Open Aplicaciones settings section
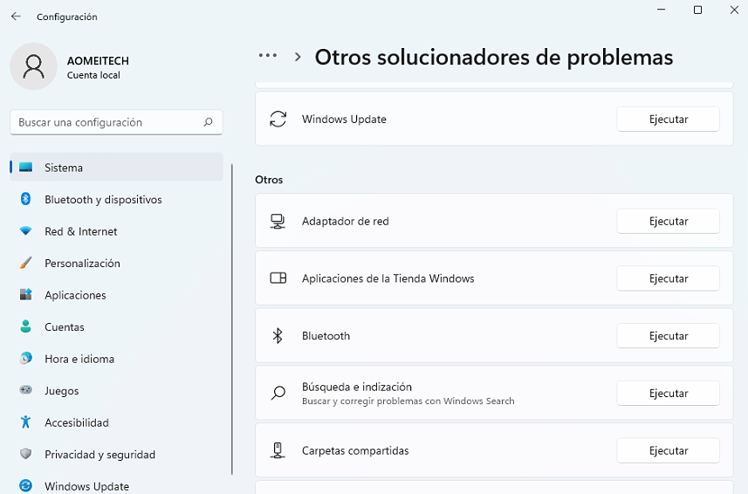This screenshot has width=748, height=494. (75, 295)
